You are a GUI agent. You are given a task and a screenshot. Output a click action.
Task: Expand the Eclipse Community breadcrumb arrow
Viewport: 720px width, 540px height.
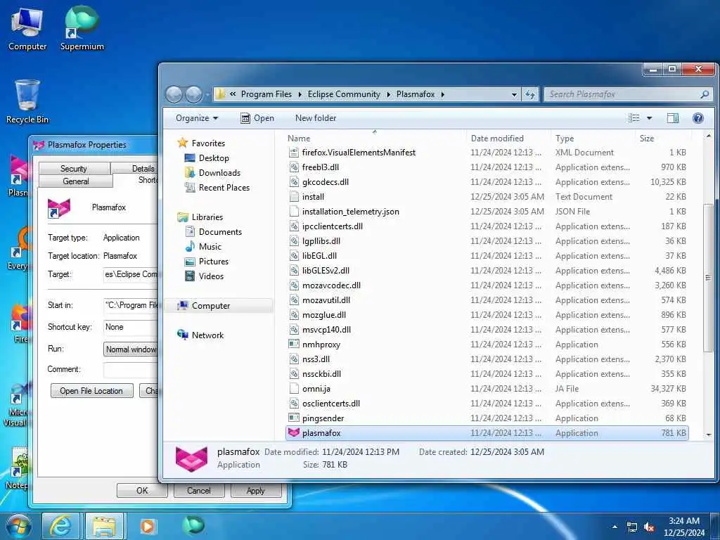(x=388, y=94)
